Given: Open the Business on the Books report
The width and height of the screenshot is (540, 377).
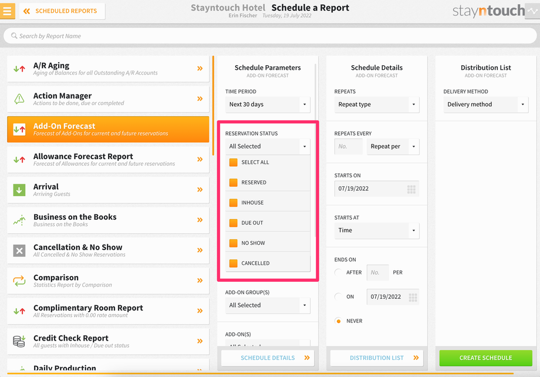Looking at the screenshot, I should [x=108, y=220].
